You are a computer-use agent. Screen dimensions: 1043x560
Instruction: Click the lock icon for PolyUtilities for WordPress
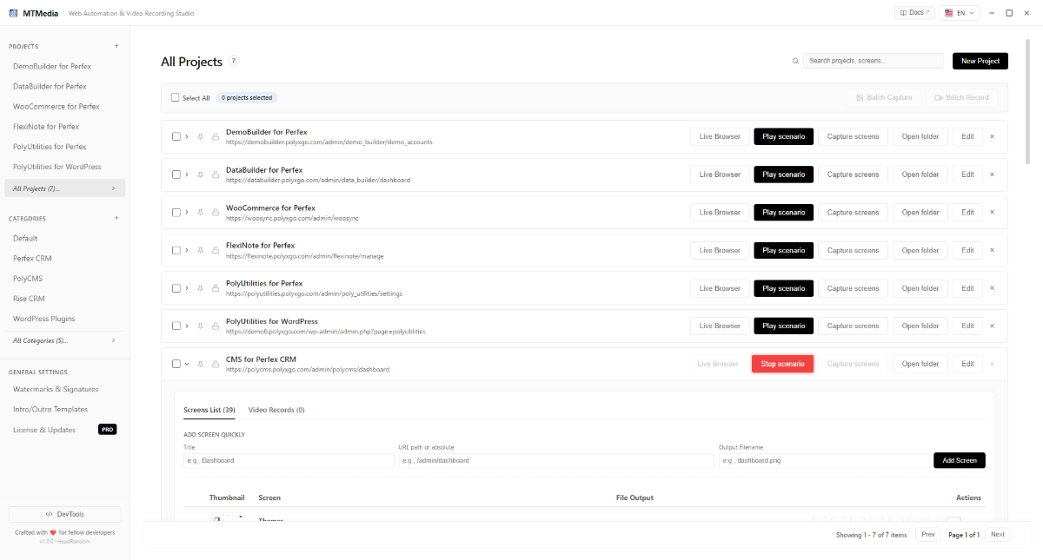215,326
